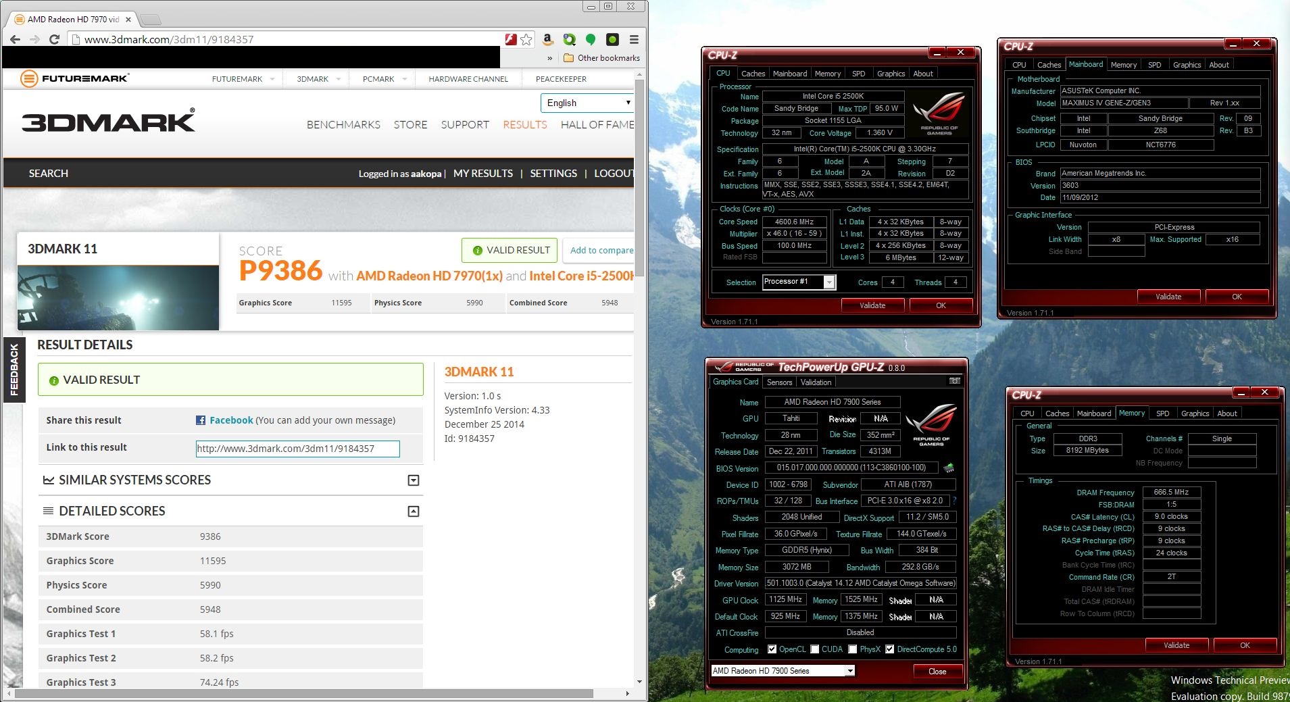Click the Detailed Scores list icon
The width and height of the screenshot is (1290, 702).
pos(49,511)
